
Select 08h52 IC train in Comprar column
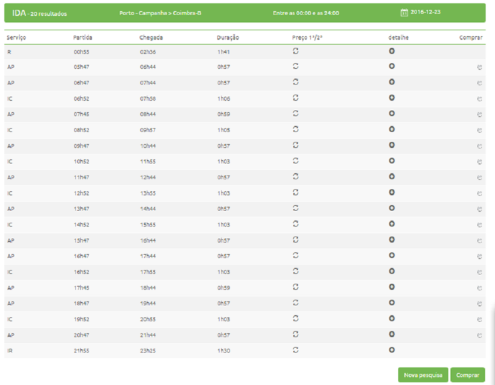pyautogui.click(x=479, y=130)
